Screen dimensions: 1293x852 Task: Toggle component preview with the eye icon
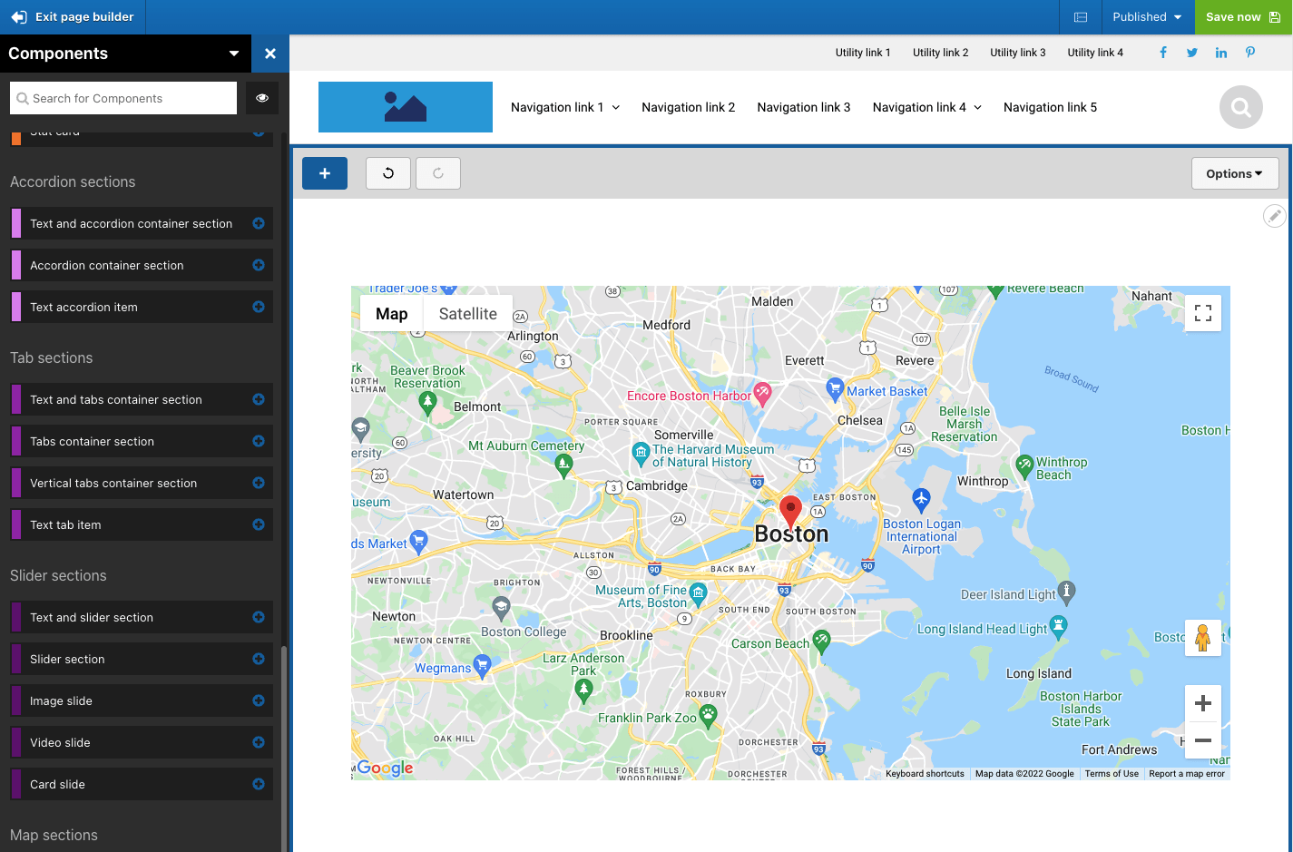pos(262,98)
